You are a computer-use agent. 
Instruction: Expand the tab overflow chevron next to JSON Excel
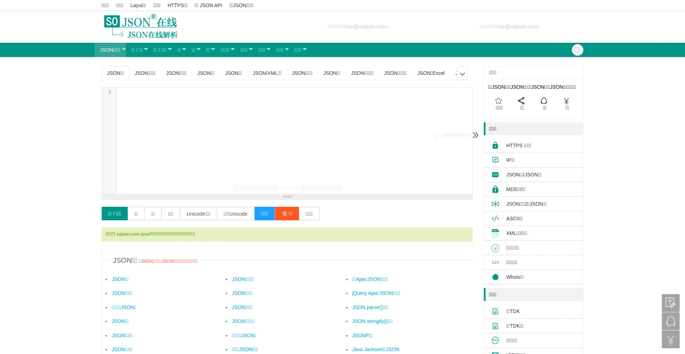[462, 73]
